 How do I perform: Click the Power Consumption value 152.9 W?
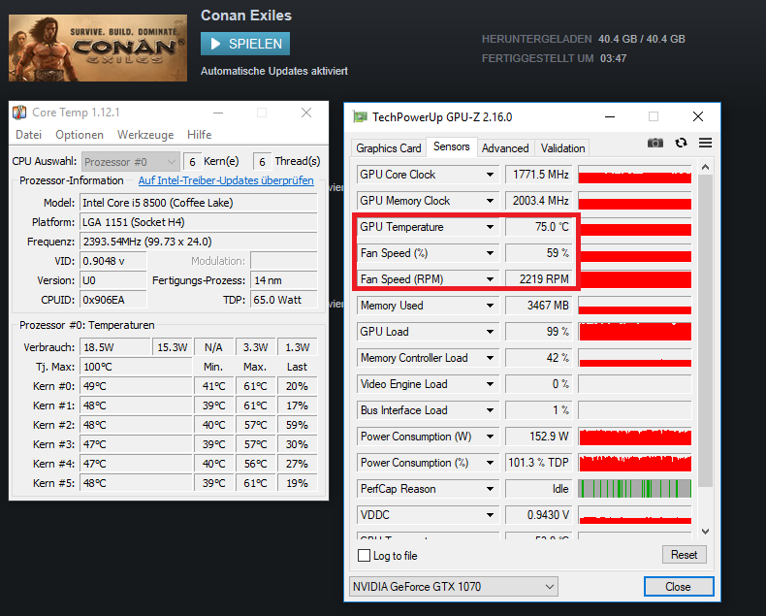539,437
